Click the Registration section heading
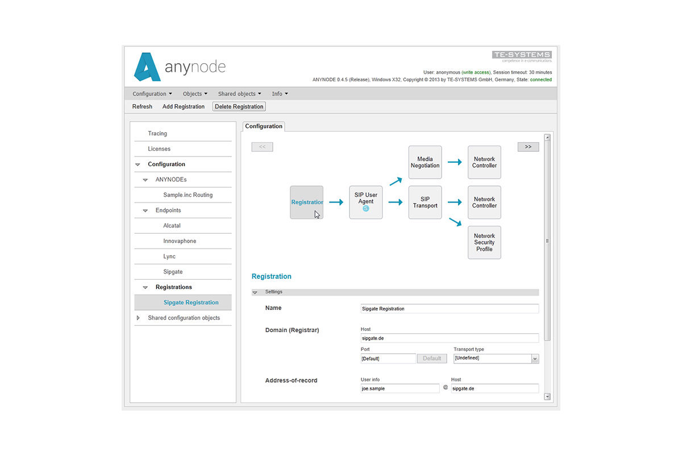Image resolution: width=682 pixels, height=455 pixels. pos(272,276)
